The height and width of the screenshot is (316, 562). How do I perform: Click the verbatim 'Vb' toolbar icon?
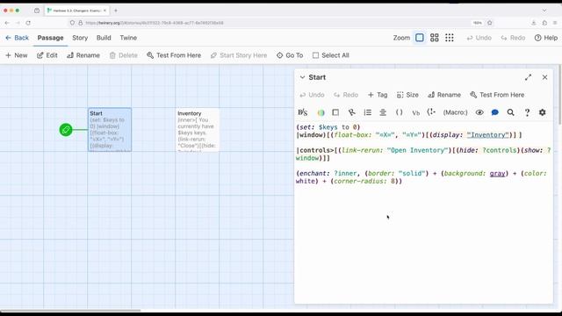click(415, 112)
